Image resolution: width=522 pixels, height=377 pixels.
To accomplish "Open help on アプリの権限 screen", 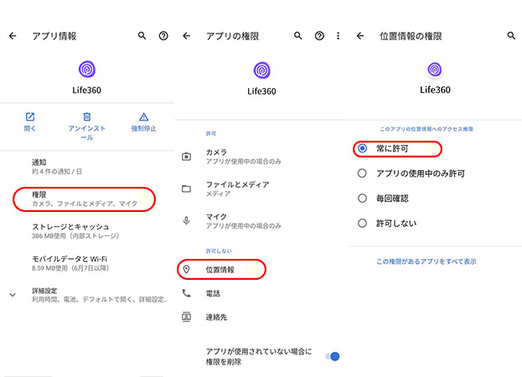I will click(x=319, y=35).
